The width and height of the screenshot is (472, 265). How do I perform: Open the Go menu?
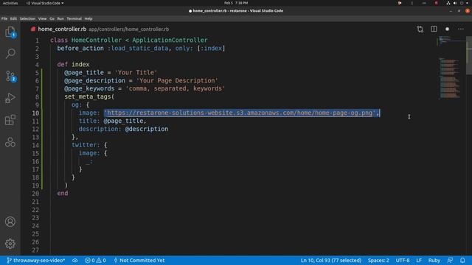tap(52, 18)
